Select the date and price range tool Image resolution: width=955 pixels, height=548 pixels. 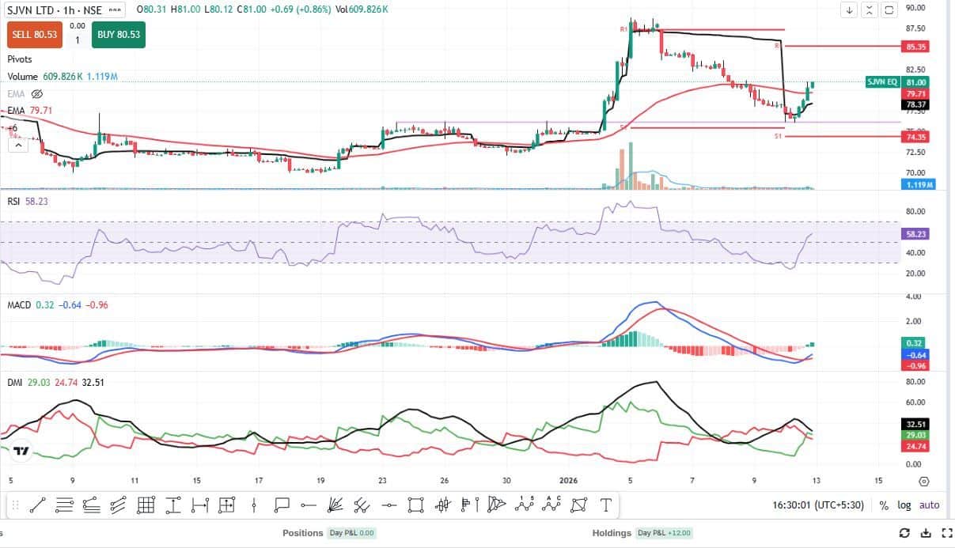click(226, 505)
